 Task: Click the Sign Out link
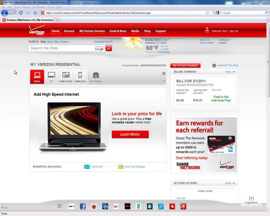tap(234, 31)
